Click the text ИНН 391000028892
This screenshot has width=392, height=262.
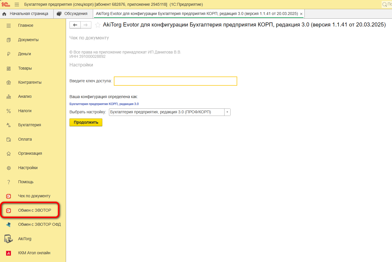point(87,56)
